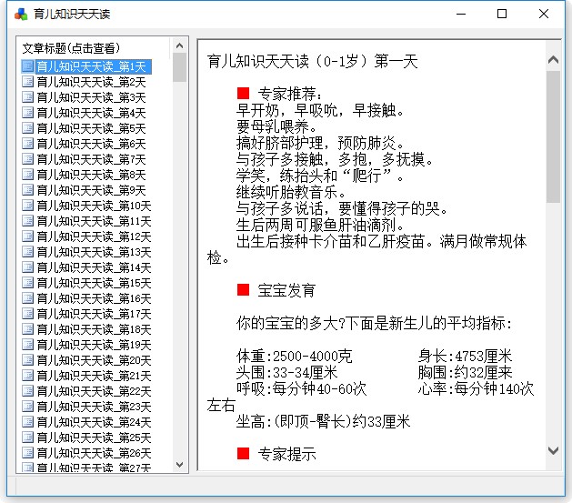Click the document icon beside 第8天 entry
This screenshot has height=503, width=572.
27,175
